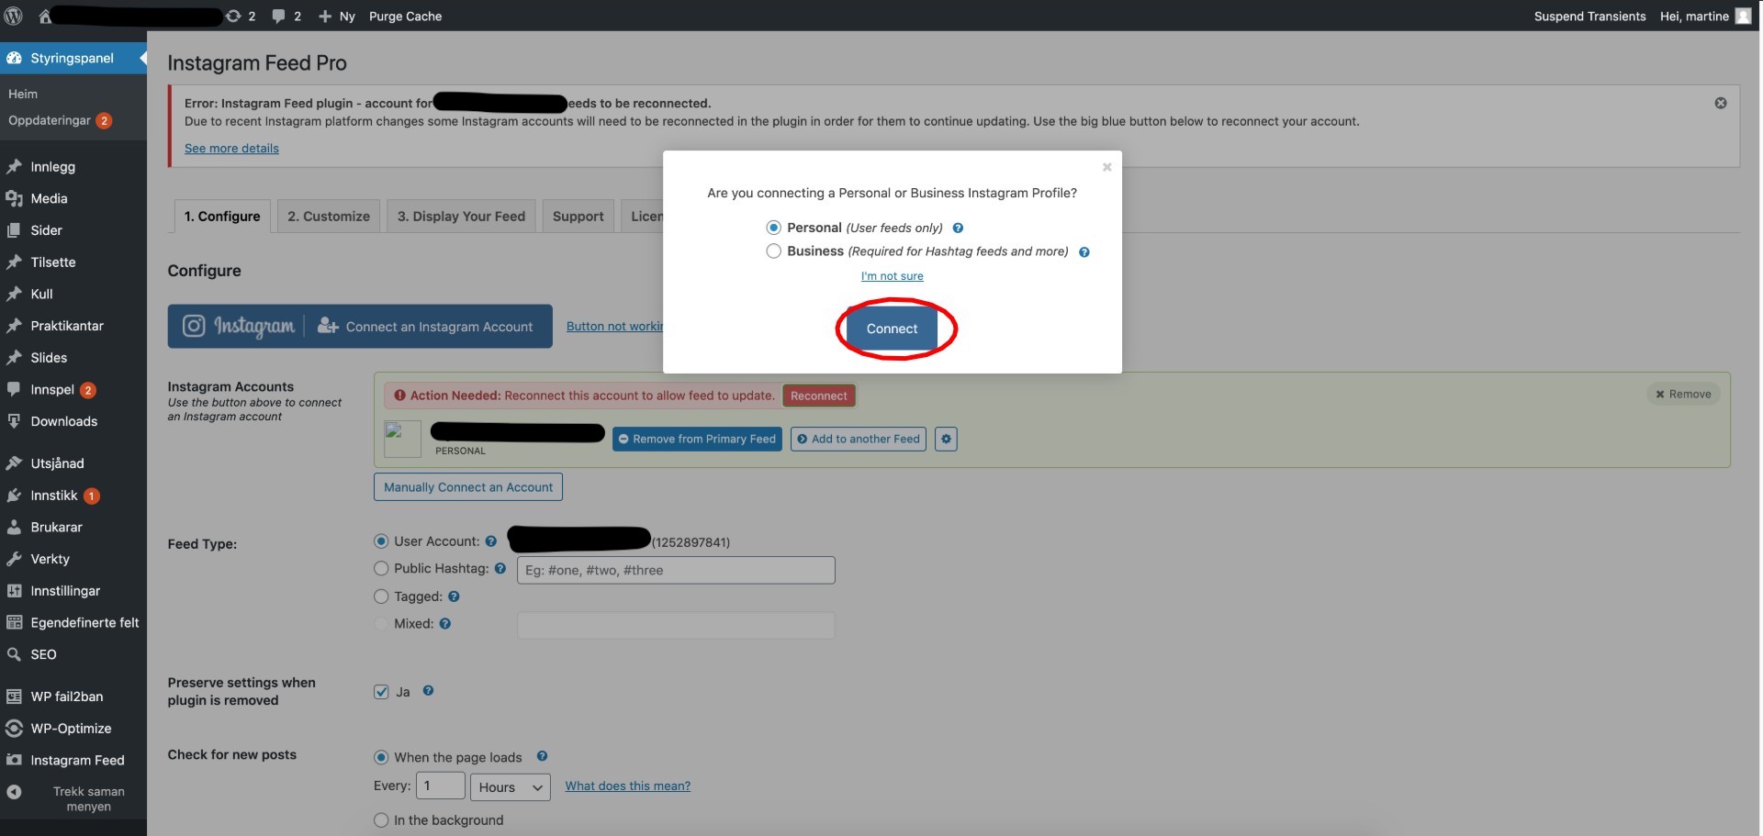Click the Remove account button

[1683, 395]
